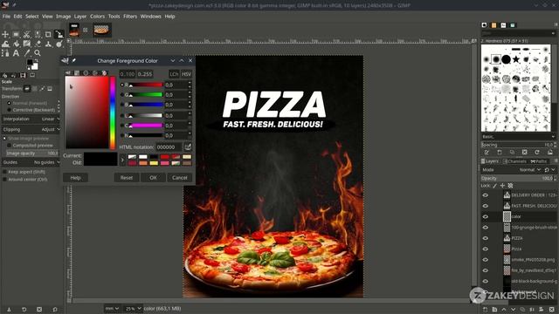559x314 pixels.
Task: Click the rainbow hue strip
Action: [x=113, y=113]
